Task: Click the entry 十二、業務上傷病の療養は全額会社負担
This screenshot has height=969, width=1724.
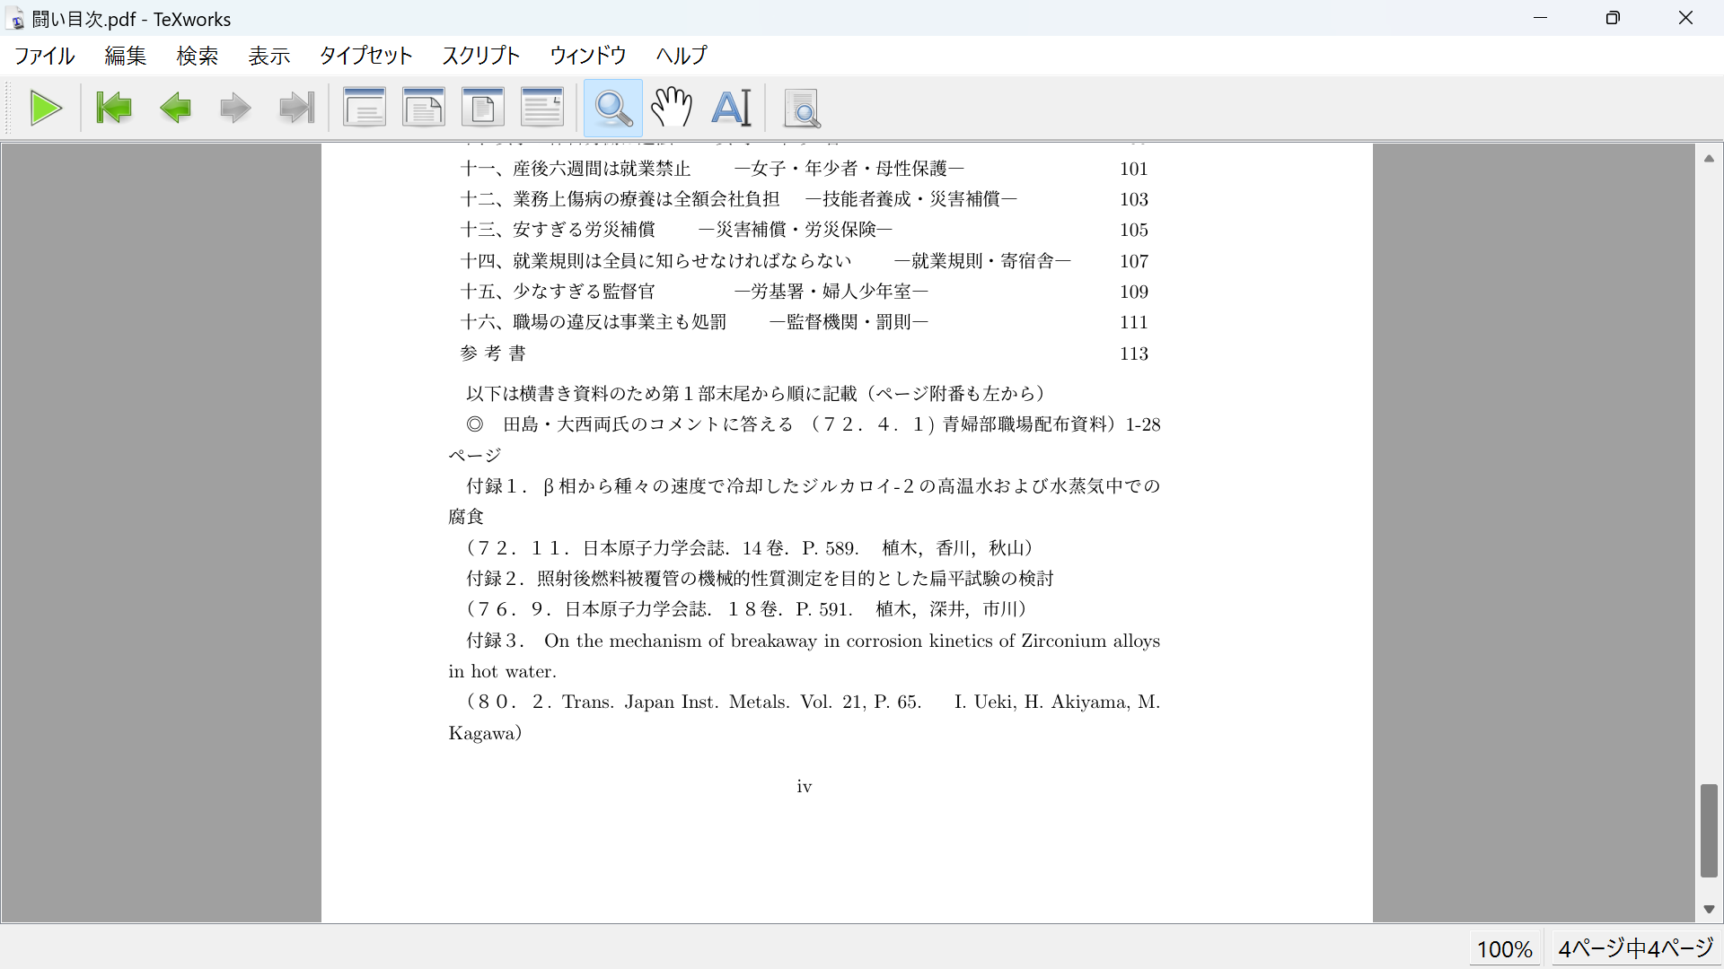Action: coord(620,199)
